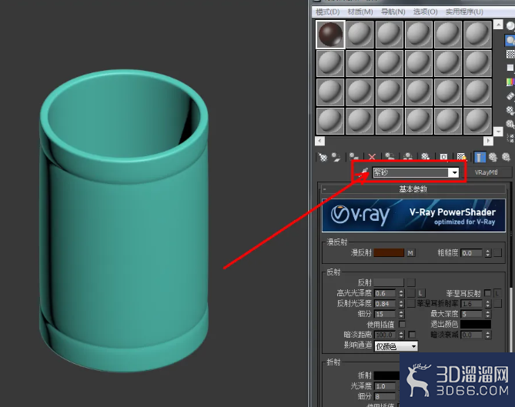
Task: Collapse the 基本参数 rollout header
Action: tap(413, 189)
